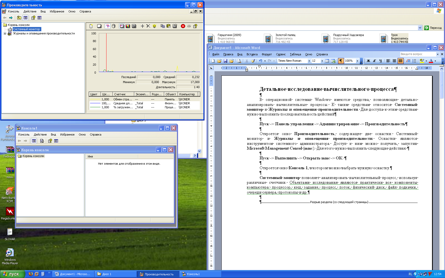Click Copy Properties icon in System Monitor
The width and height of the screenshot is (445, 278).
163,26
